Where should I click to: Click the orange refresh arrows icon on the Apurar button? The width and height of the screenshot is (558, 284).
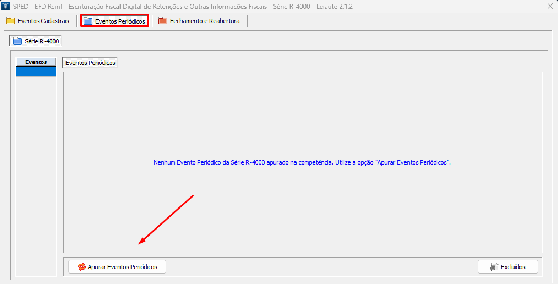pos(81,267)
